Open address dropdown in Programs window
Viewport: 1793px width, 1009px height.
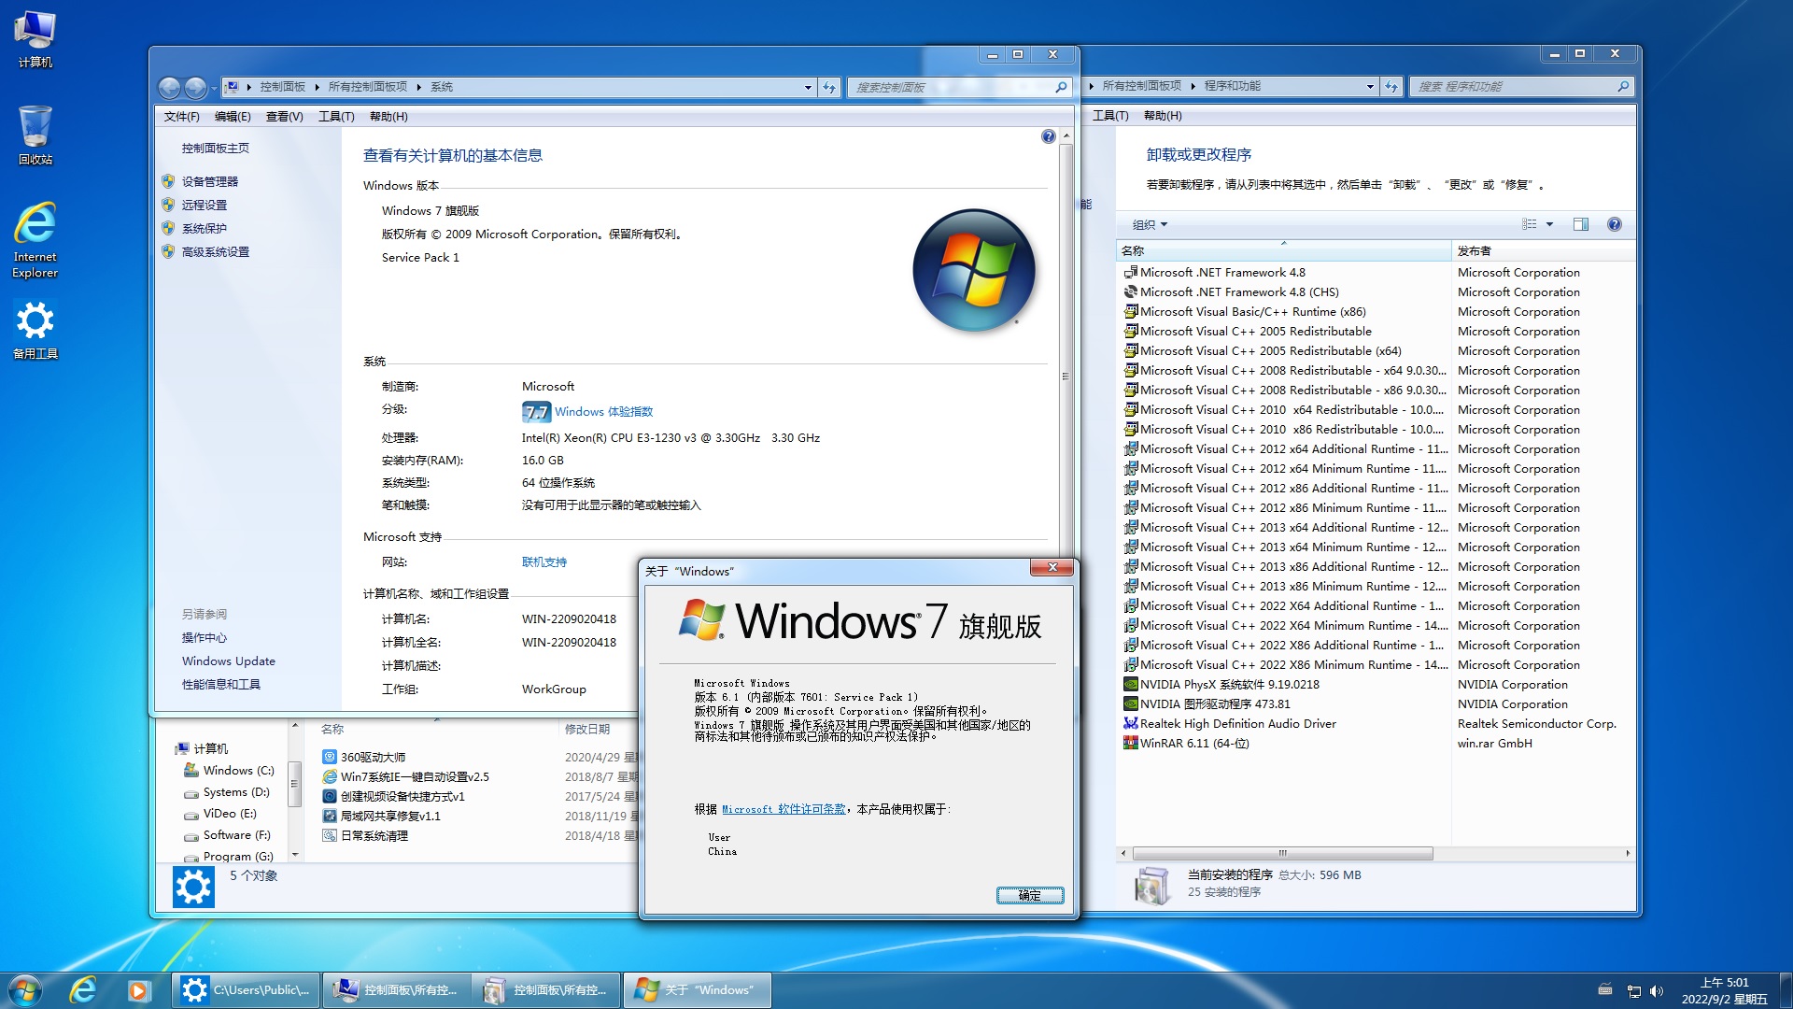pos(1370,86)
